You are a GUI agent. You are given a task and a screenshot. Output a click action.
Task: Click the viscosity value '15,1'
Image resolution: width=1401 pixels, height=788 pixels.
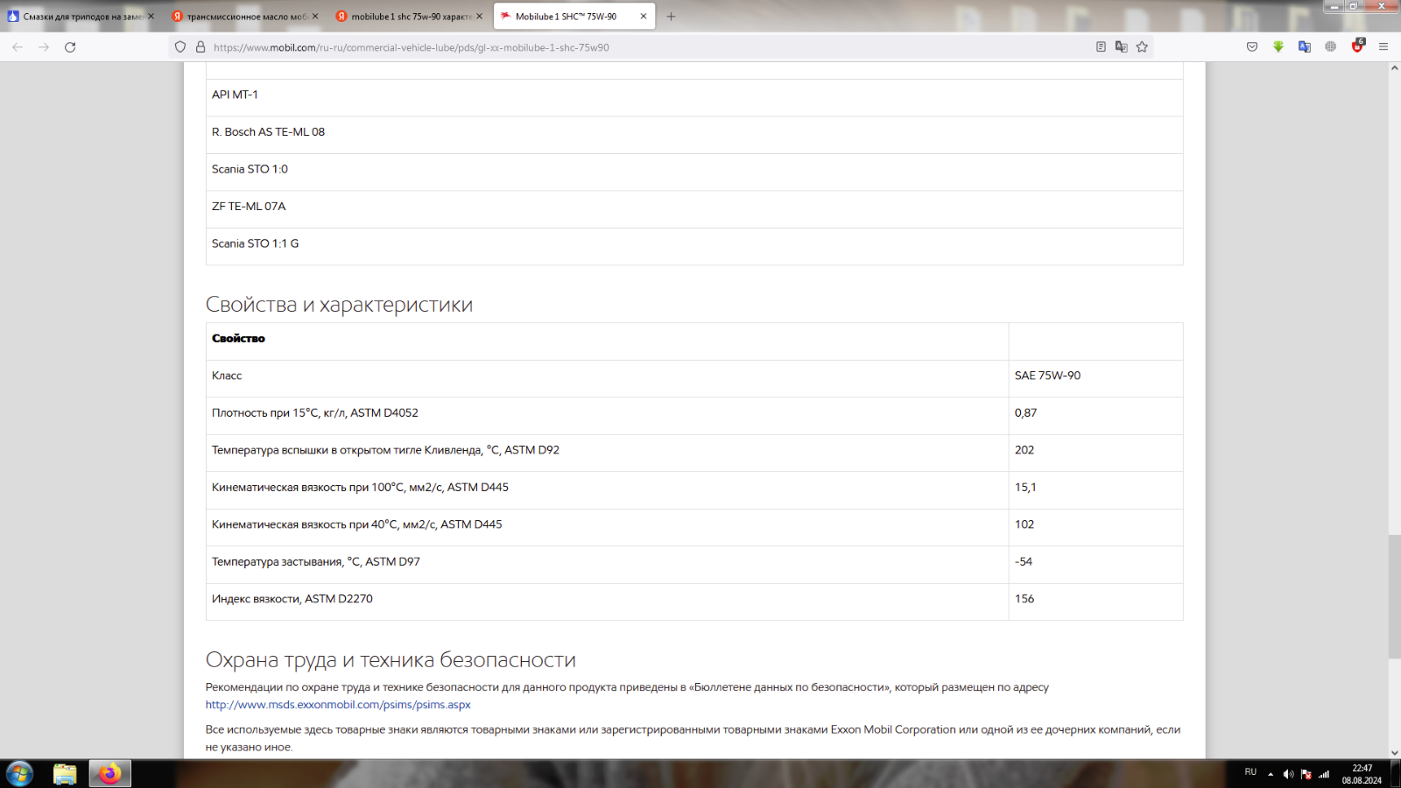(1025, 488)
